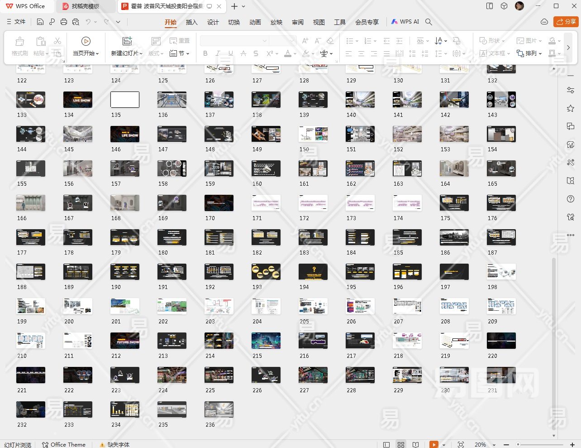This screenshot has height=448, width=581.
Task: Switch to normal view in status bar
Action: click(386, 444)
